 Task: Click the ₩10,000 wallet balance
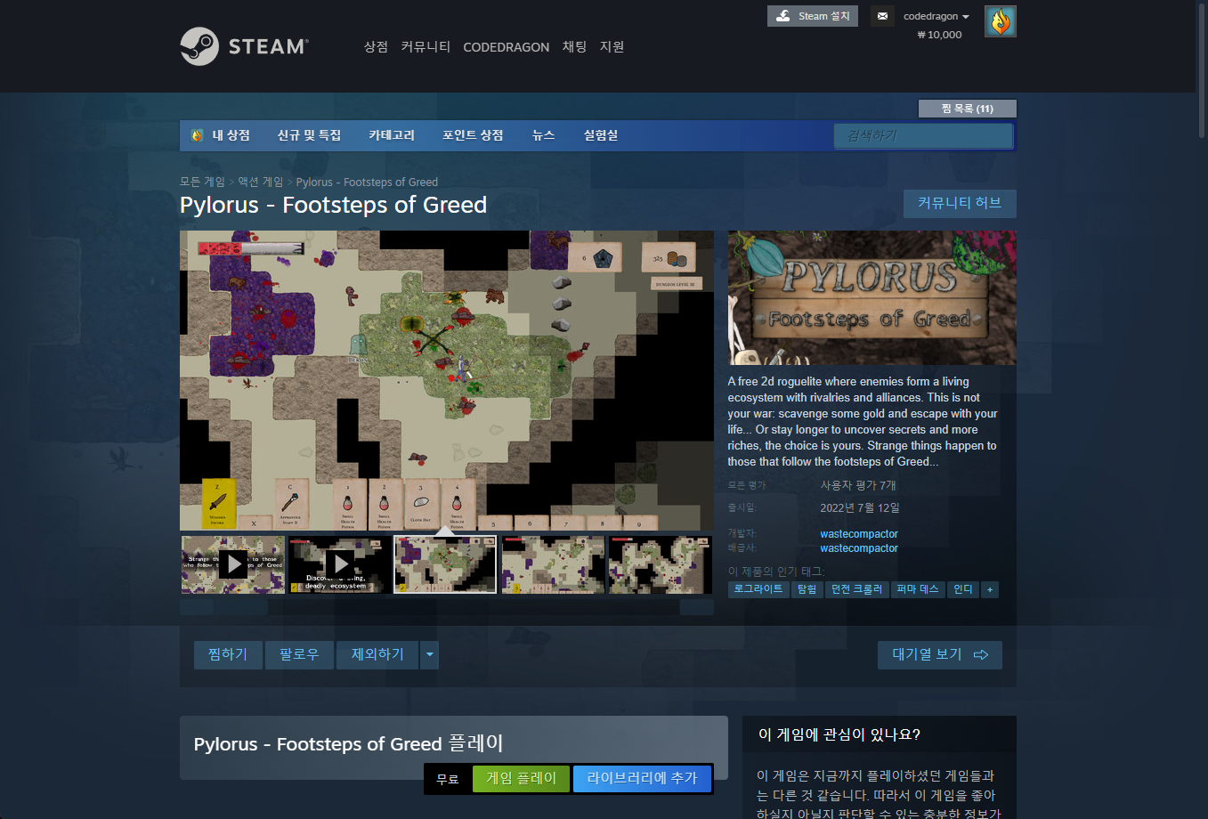pos(939,35)
